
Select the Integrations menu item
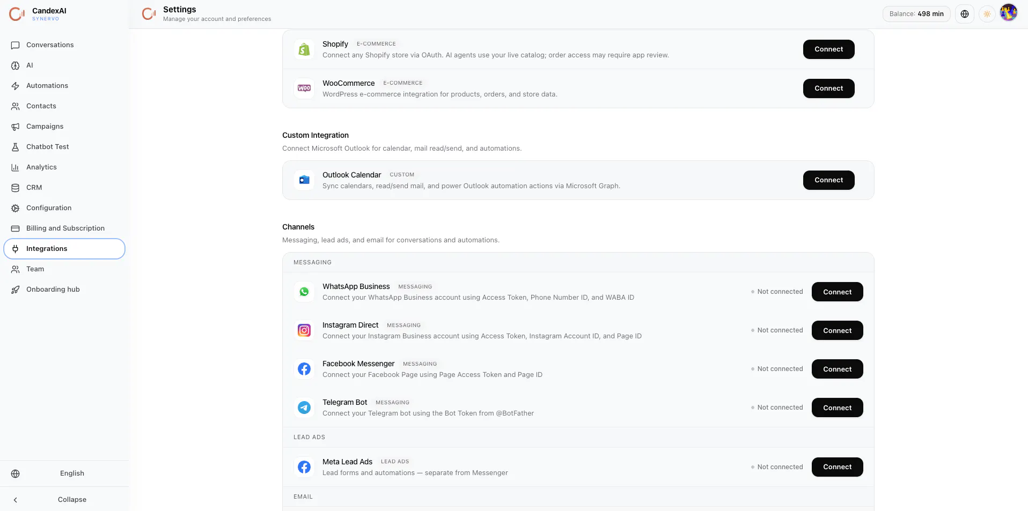(64, 249)
